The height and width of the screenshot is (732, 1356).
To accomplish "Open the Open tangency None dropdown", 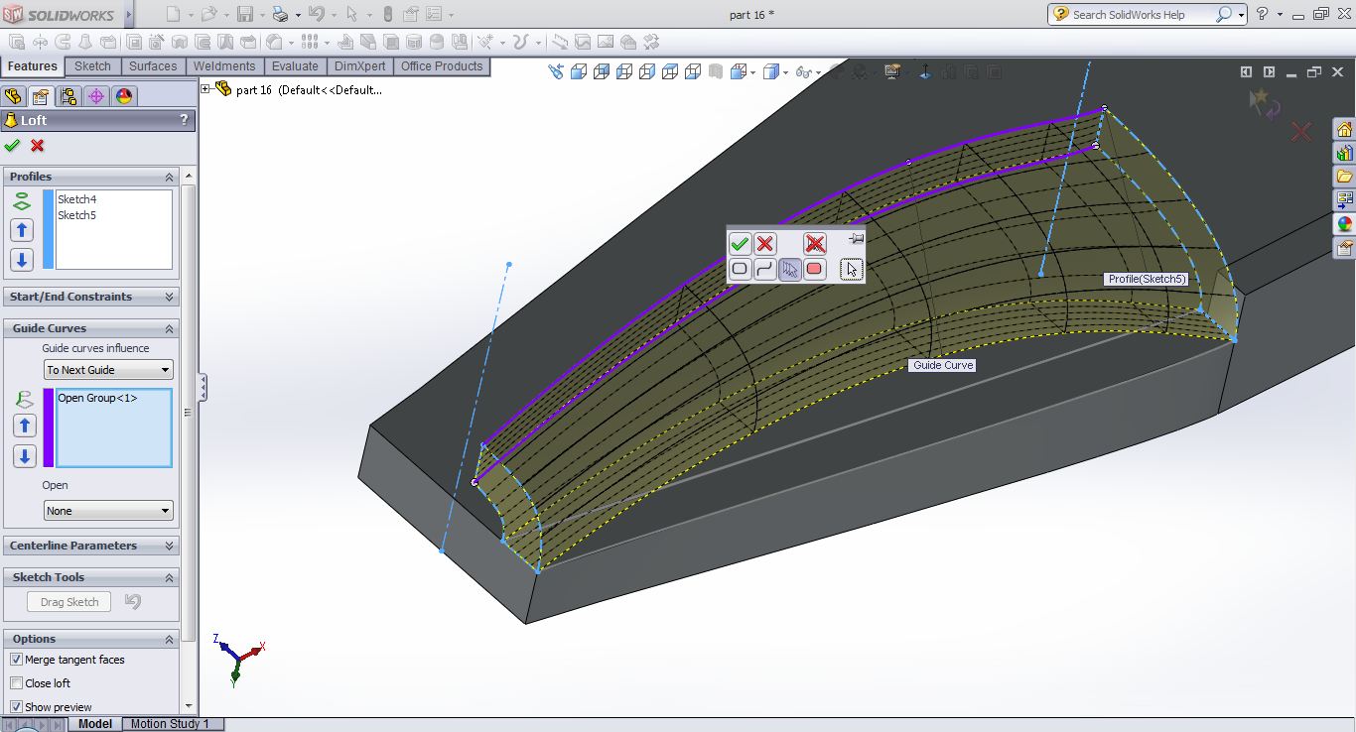I will click(108, 511).
